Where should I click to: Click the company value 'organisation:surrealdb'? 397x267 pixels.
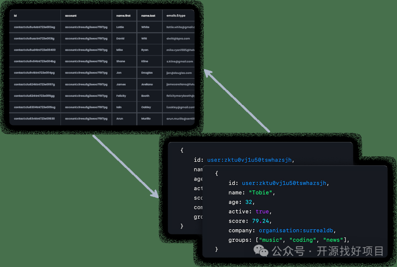[x=296, y=231]
